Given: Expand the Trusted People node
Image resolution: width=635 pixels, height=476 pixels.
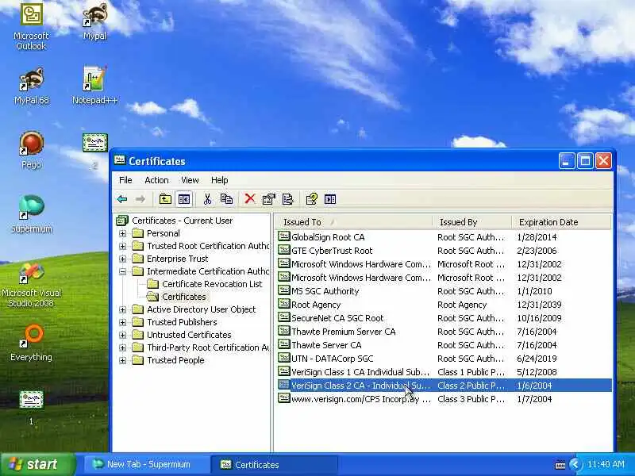Looking at the screenshot, I should pos(122,361).
